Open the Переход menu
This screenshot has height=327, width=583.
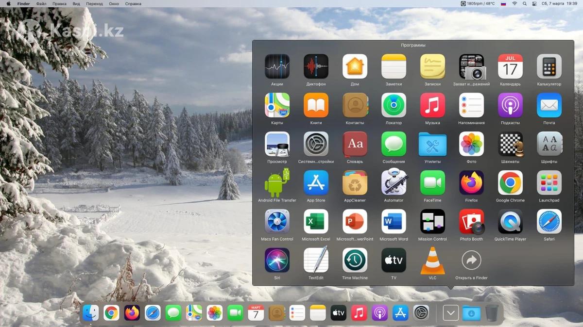point(94,3)
